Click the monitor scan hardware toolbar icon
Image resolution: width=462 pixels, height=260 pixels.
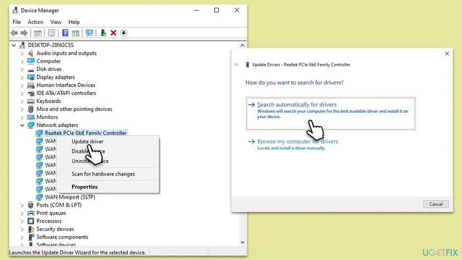coord(89,33)
